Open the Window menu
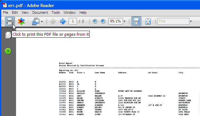This screenshot has height=116, width=200. pos(70,12)
